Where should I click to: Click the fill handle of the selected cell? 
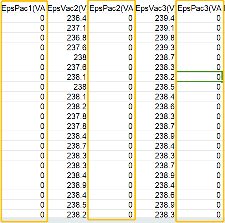pos(222,82)
